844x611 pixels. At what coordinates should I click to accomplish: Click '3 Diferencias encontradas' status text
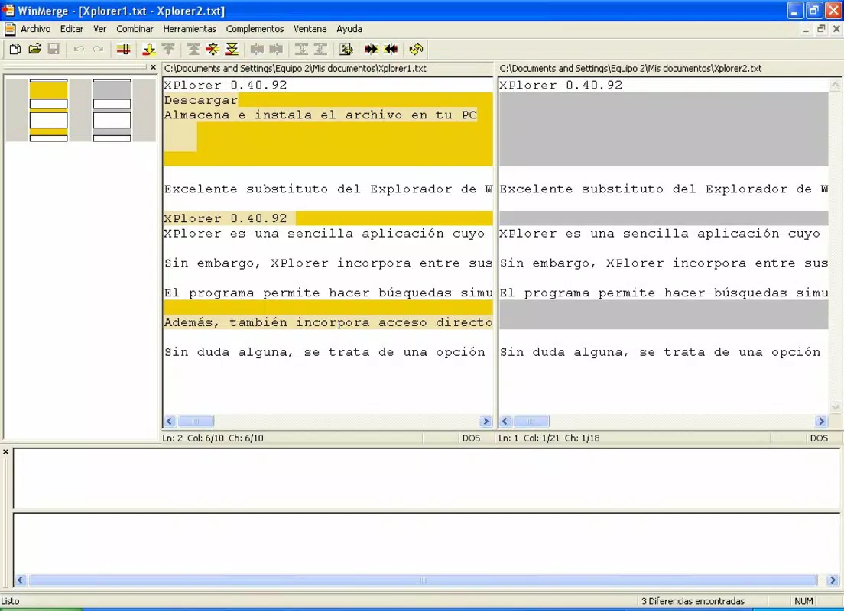pyautogui.click(x=693, y=601)
